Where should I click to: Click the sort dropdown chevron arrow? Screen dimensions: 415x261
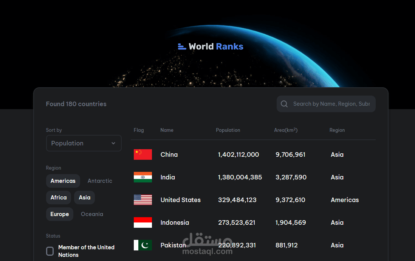(113, 143)
